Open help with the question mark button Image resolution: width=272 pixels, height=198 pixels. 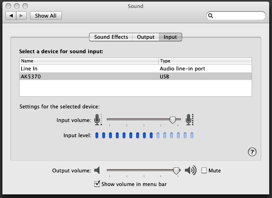252,152
